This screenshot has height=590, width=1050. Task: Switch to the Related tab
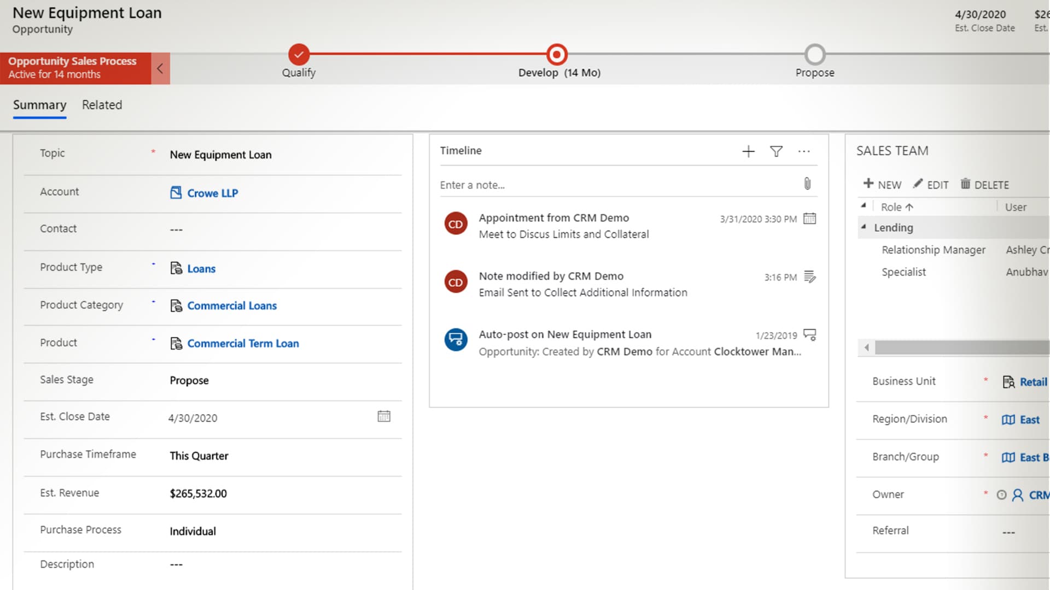pos(102,105)
